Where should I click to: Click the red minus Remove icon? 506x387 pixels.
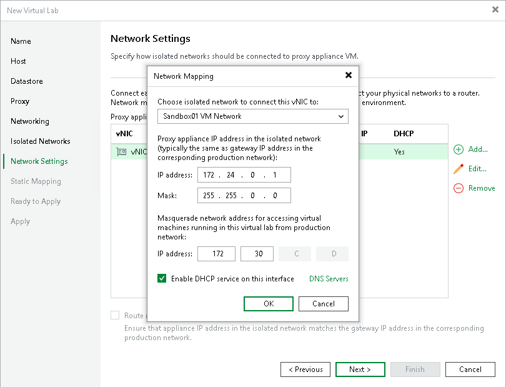click(459, 188)
